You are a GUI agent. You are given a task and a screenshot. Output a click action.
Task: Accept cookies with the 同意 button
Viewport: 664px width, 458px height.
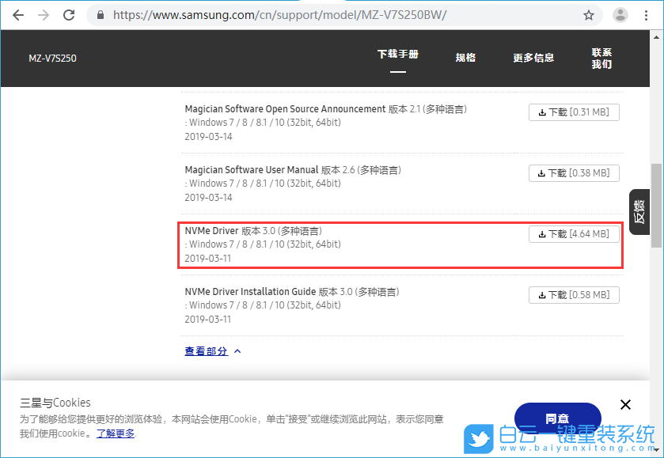click(557, 418)
